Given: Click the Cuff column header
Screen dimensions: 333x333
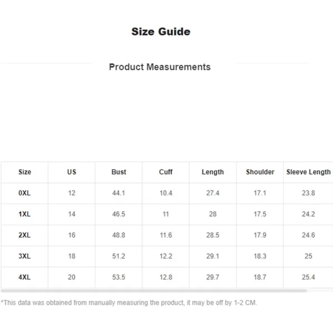Looking at the screenshot, I should (x=166, y=172).
